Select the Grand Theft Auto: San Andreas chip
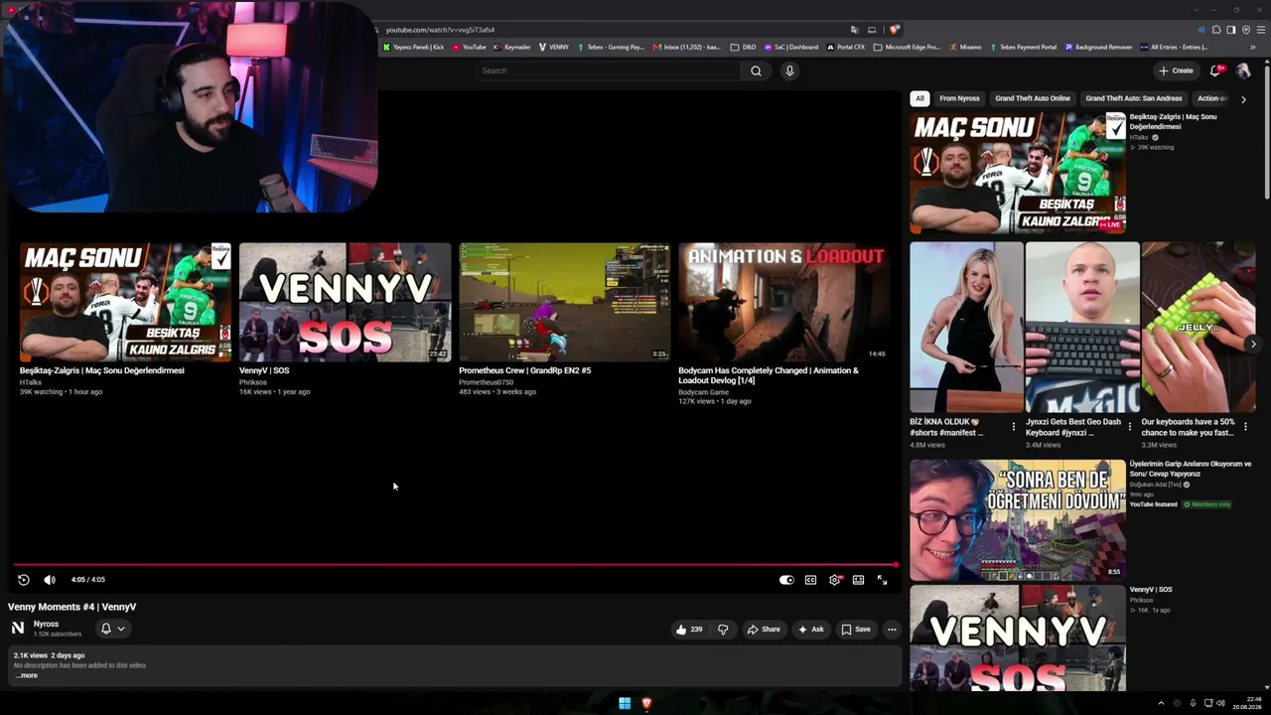Screen dimensions: 1271x715 pos(1134,98)
